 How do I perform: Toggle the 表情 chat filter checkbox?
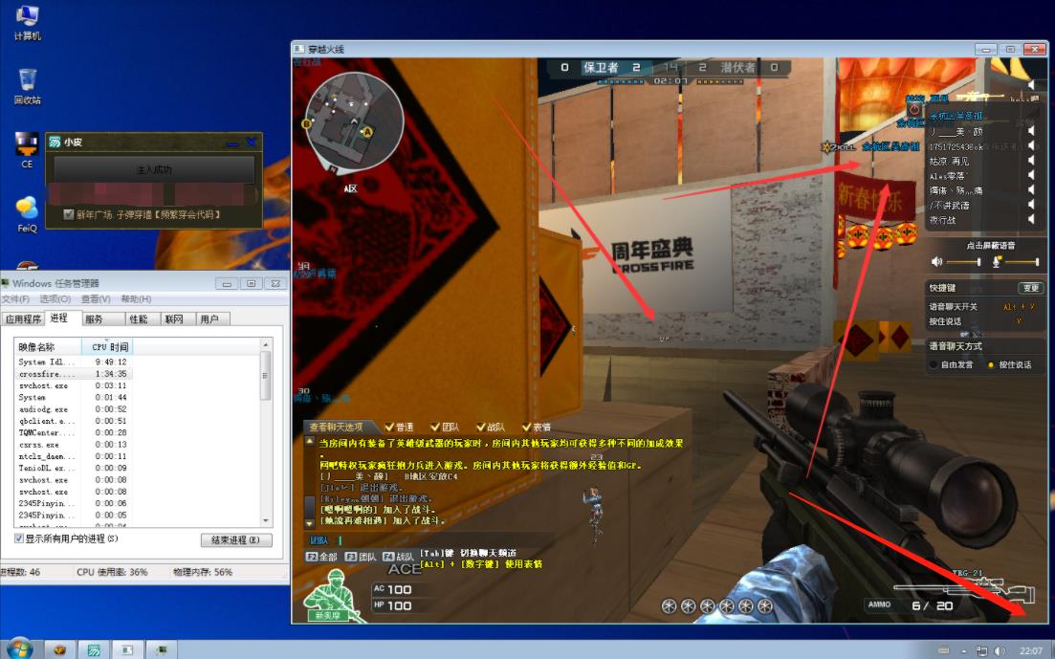[526, 427]
